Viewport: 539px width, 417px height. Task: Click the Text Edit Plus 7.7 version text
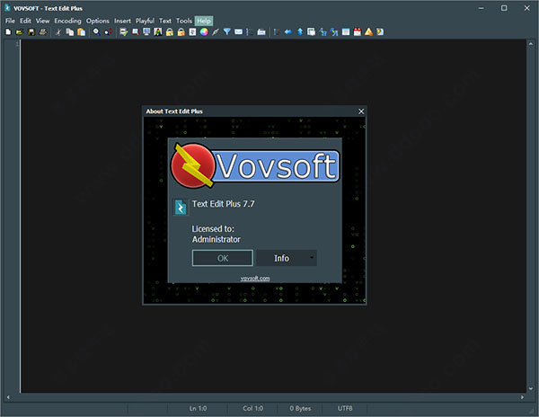point(223,204)
